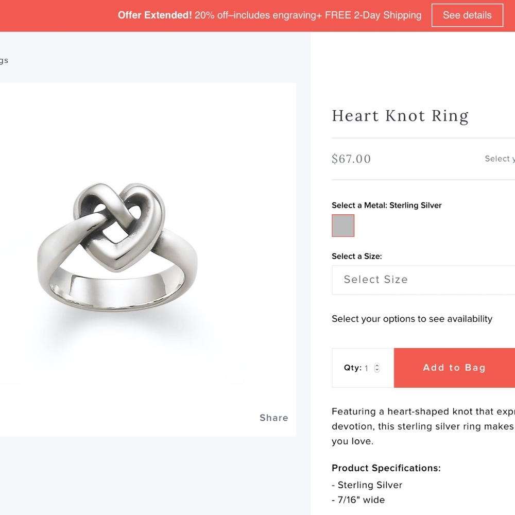Click See details in the offer banner
The width and height of the screenshot is (515, 515).
[x=467, y=15]
